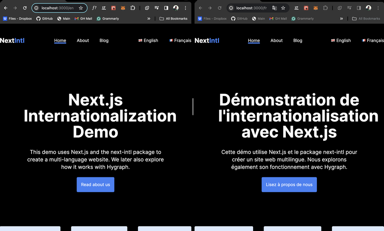
Task: Open All Bookmarks folder in left browser
Action: coord(173,19)
